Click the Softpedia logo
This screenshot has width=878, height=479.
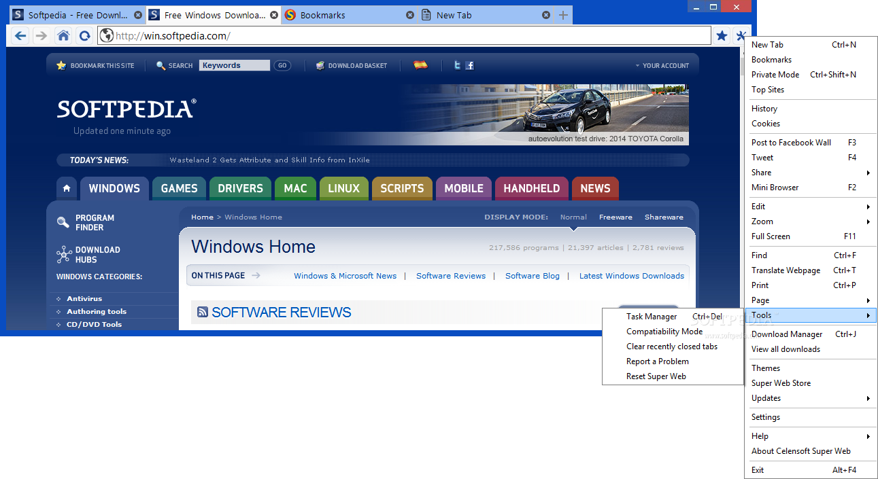pos(126,109)
